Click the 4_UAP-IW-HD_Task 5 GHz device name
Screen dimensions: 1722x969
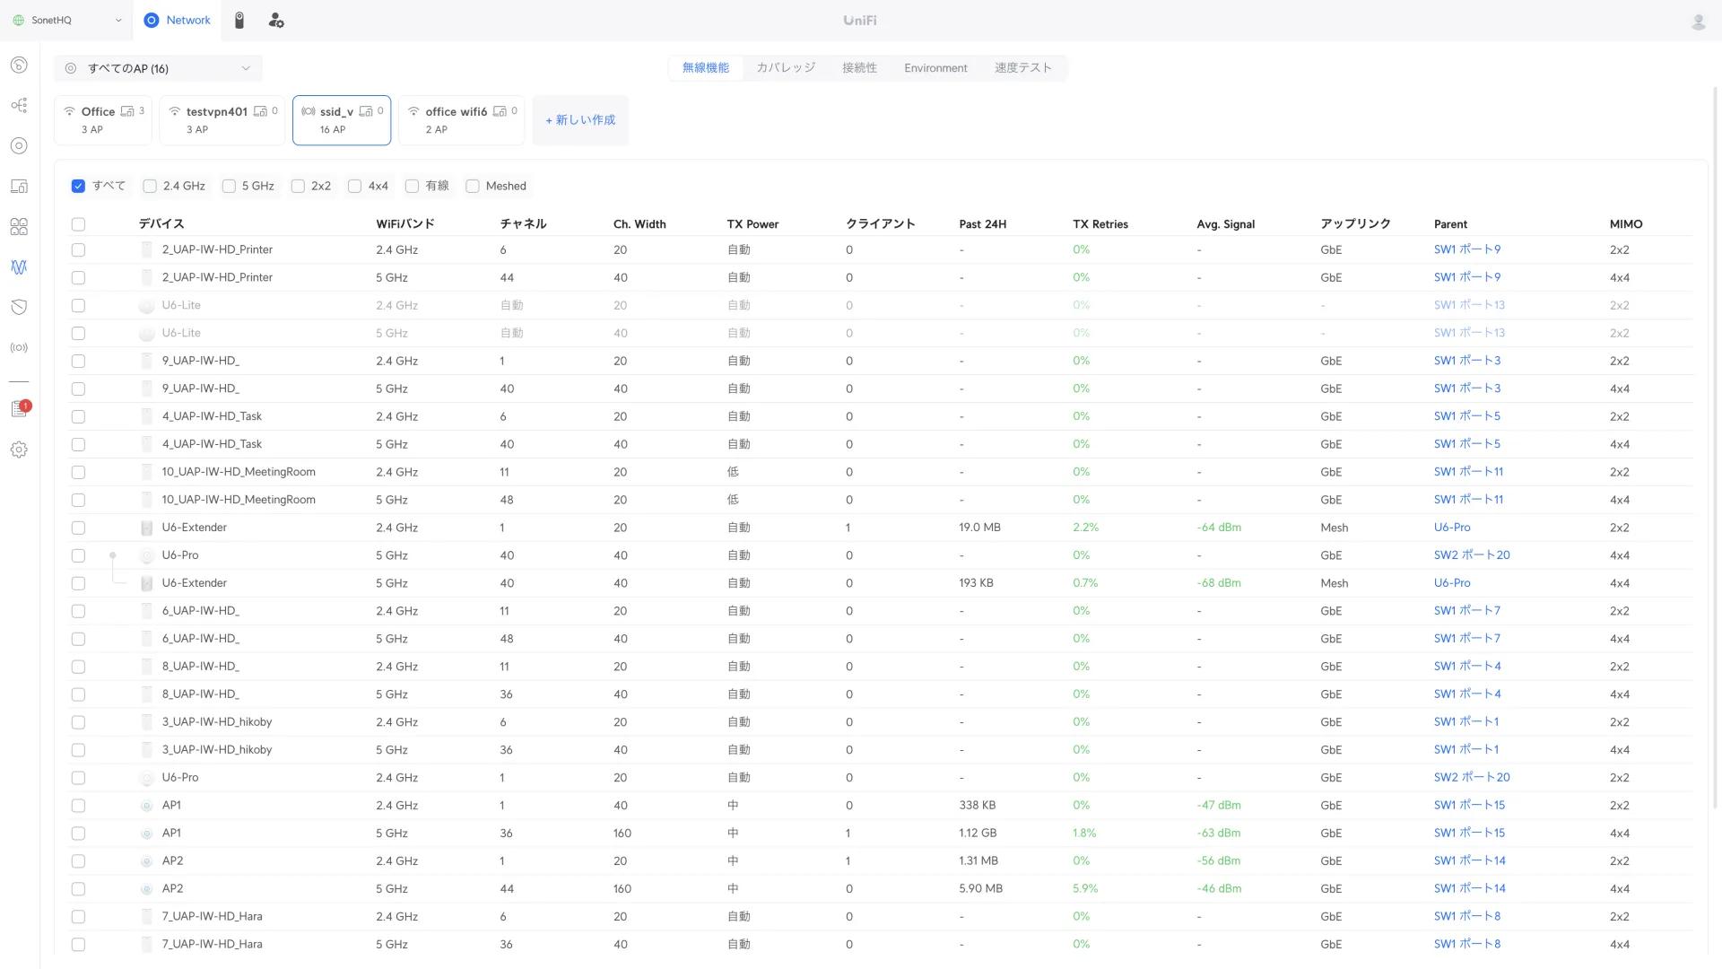212,444
